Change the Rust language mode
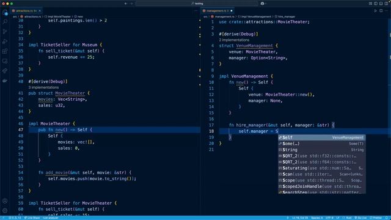This screenshot has width=391, height=220. (347, 218)
